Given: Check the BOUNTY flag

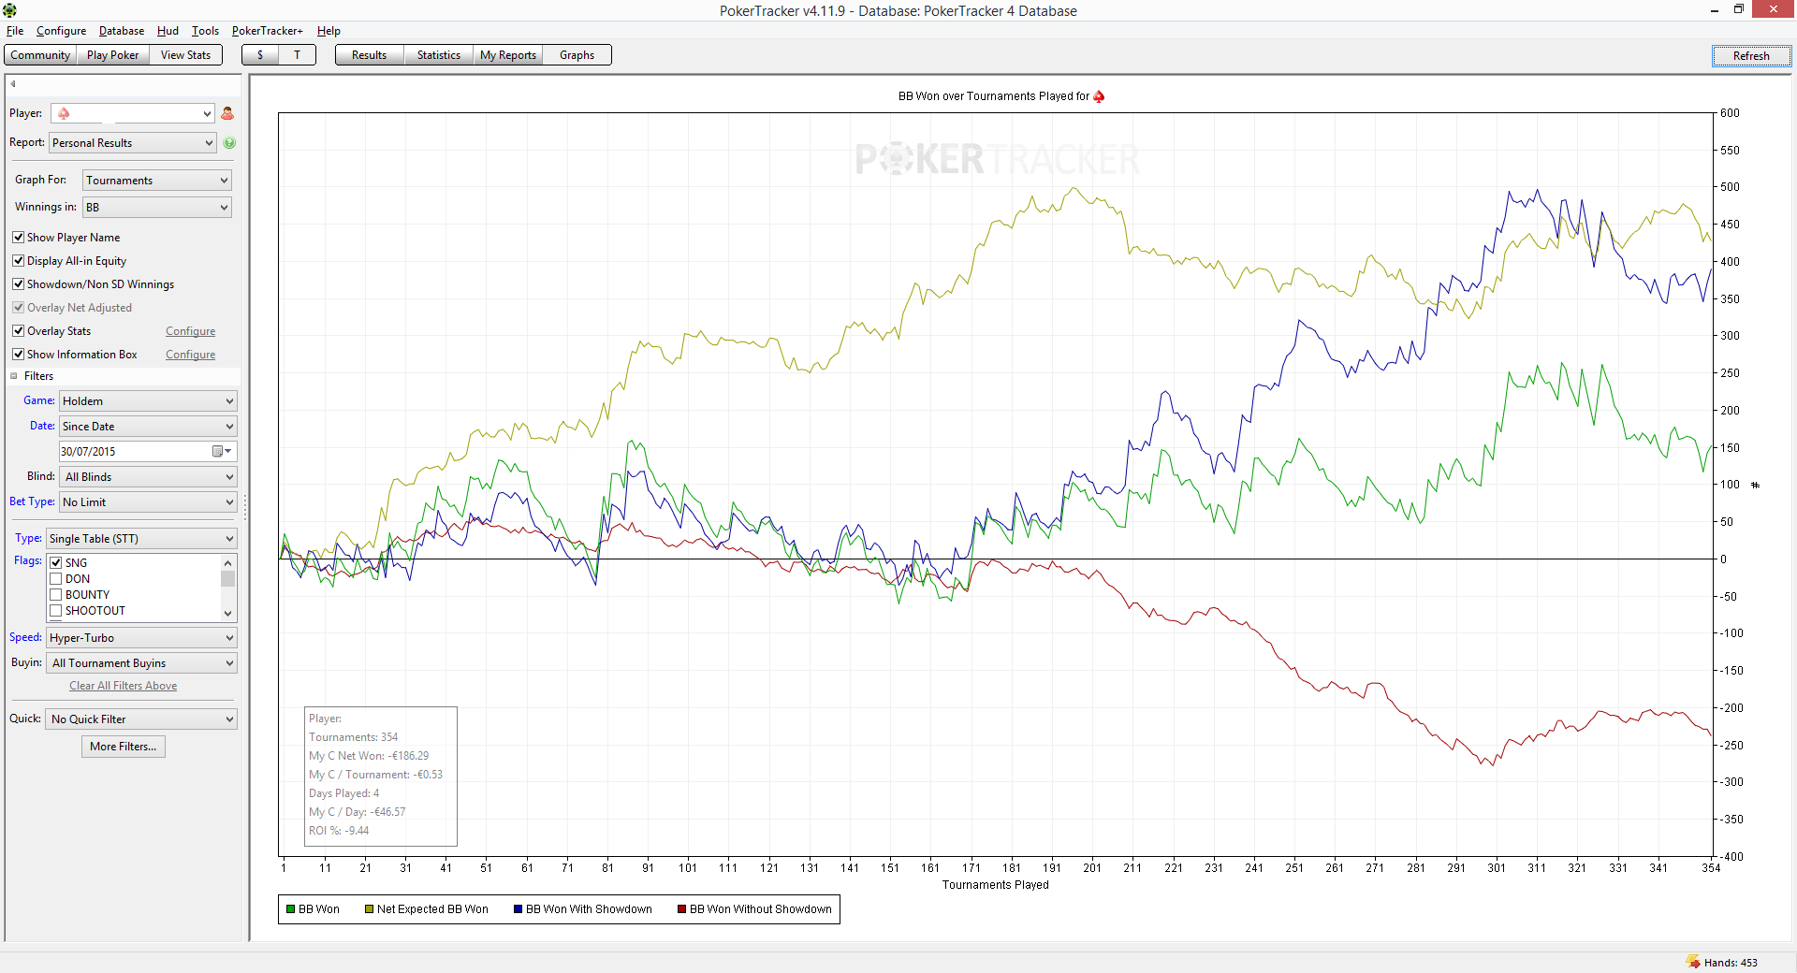Looking at the screenshot, I should click(56, 595).
